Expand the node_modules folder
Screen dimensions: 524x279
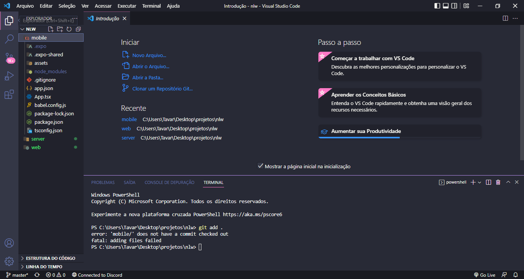(x=51, y=72)
